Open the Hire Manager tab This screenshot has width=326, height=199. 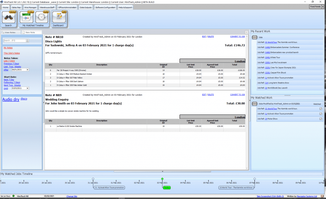pos(30,7)
